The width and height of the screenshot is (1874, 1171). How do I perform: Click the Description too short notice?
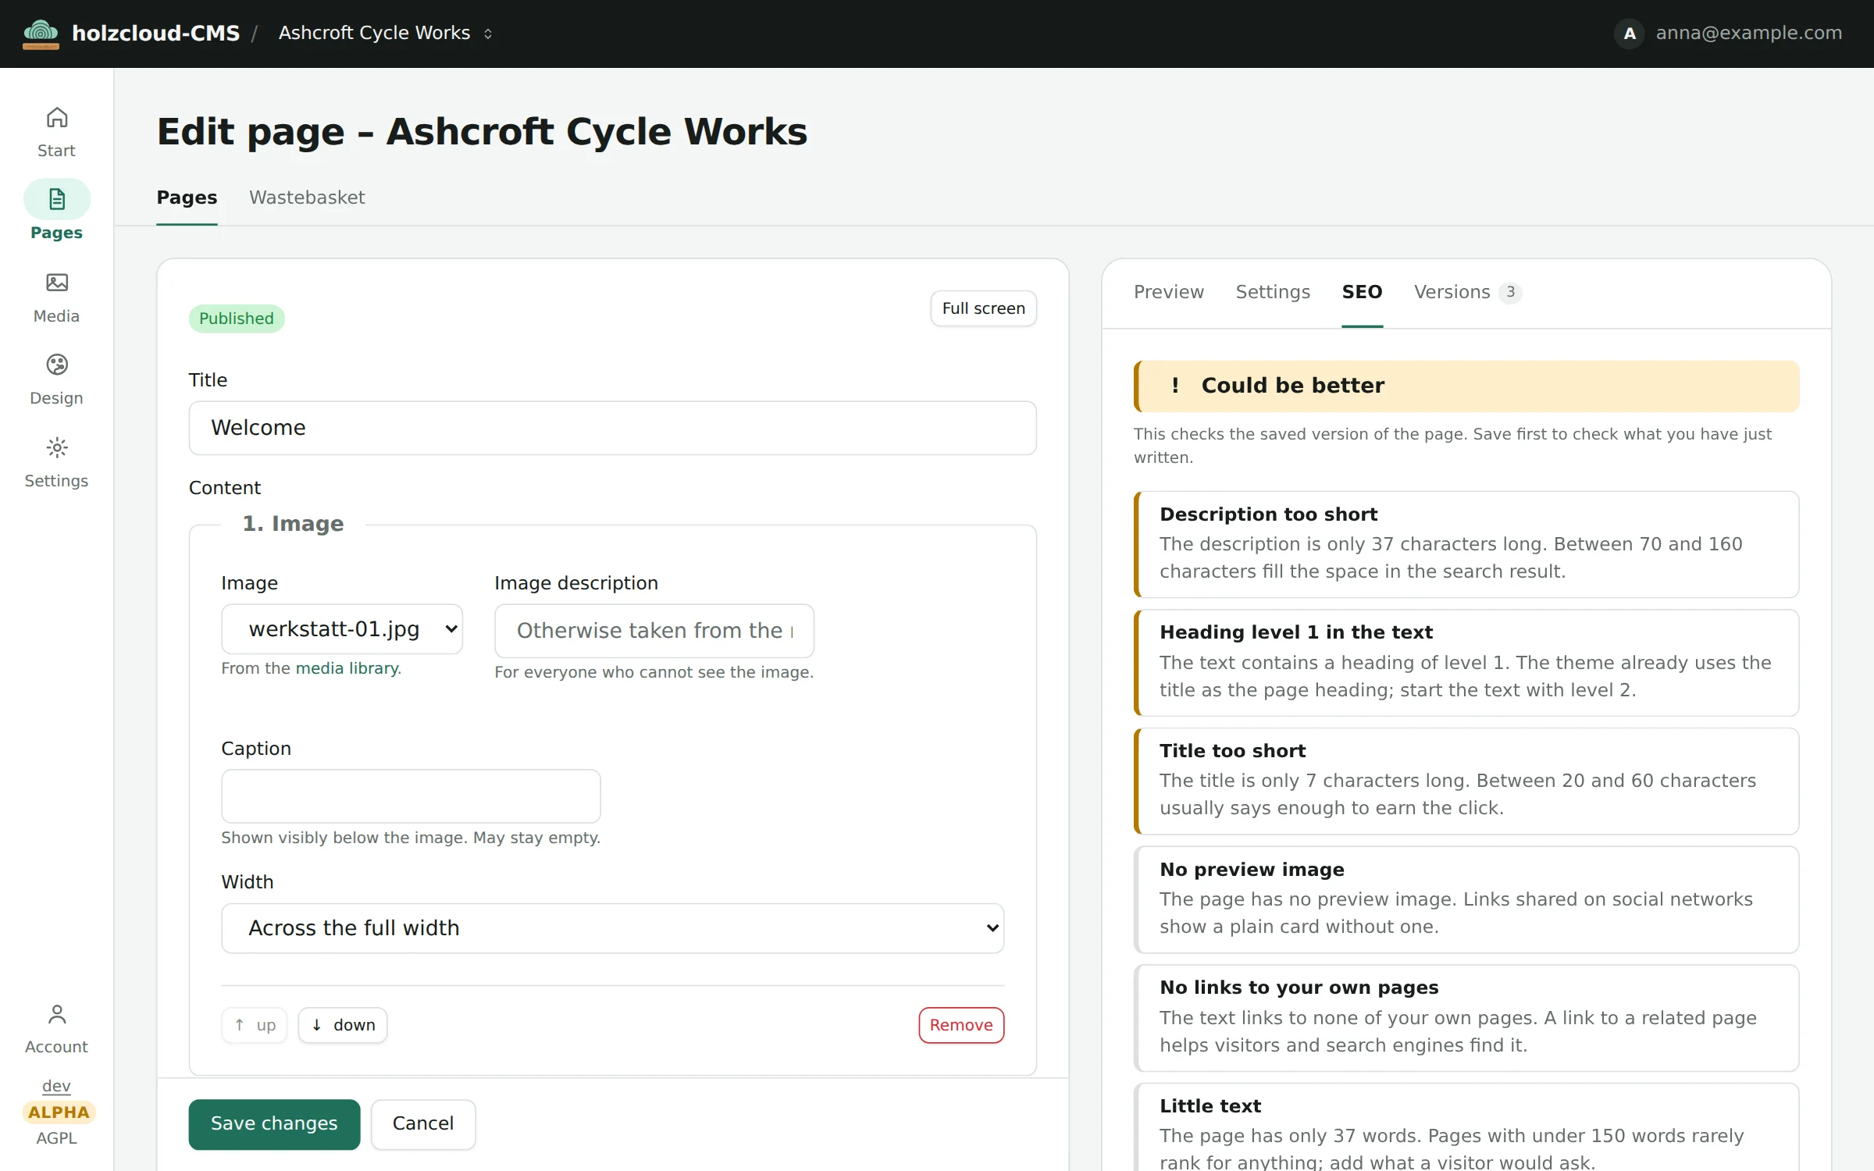[x=1466, y=544]
